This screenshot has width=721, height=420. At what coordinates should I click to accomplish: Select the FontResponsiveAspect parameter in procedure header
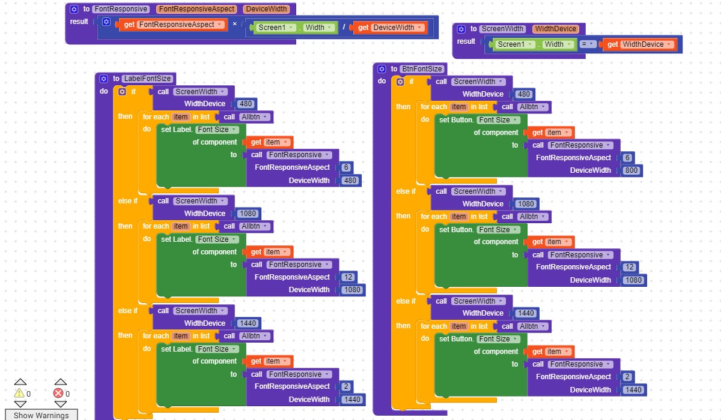coord(196,9)
